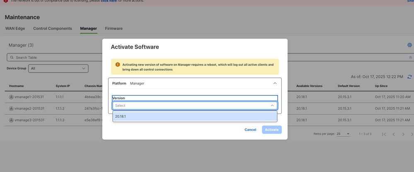Click the filter icon at search bar's right end
Screen dimensions: 414x172
tap(411, 57)
